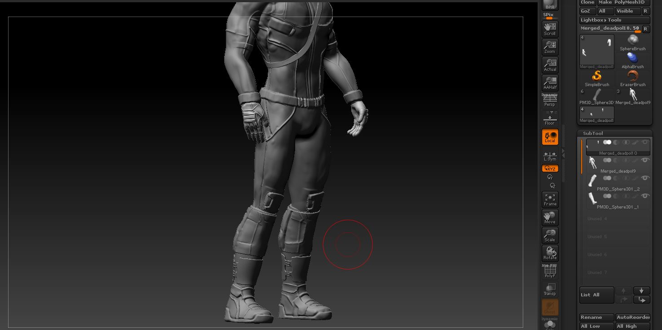The width and height of the screenshot is (662, 330).
Task: Open Lightbox Tools
Action: tap(614, 20)
